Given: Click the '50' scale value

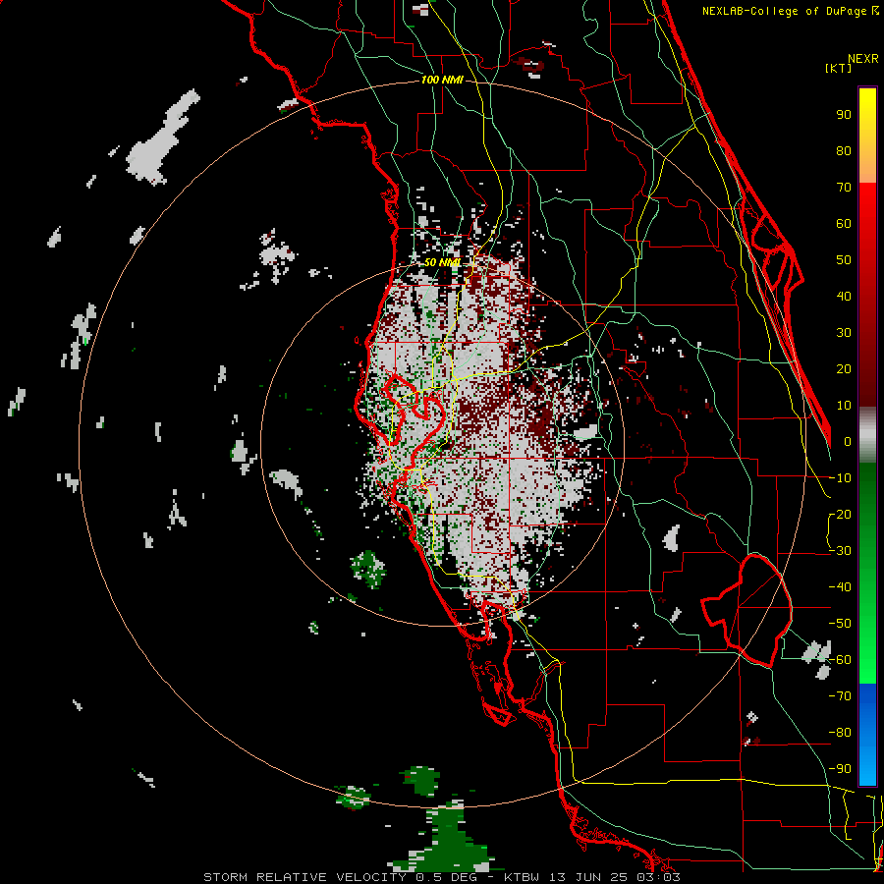Looking at the screenshot, I should tap(844, 260).
